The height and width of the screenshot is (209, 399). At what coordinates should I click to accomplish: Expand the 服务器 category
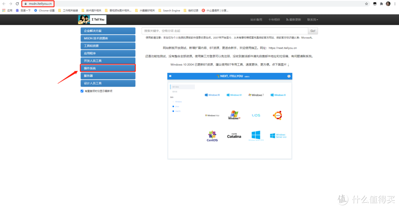point(108,76)
